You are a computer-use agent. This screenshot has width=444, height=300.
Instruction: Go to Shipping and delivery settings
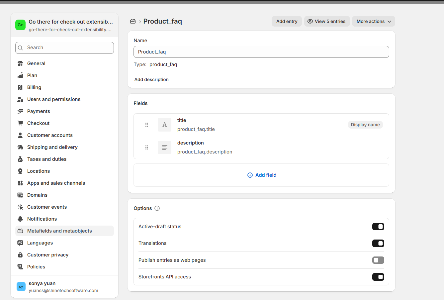click(52, 147)
